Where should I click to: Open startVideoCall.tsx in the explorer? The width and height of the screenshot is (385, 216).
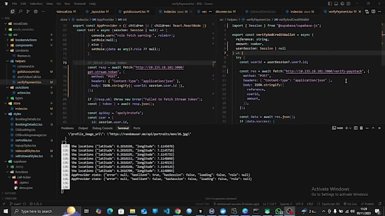pos(29,77)
